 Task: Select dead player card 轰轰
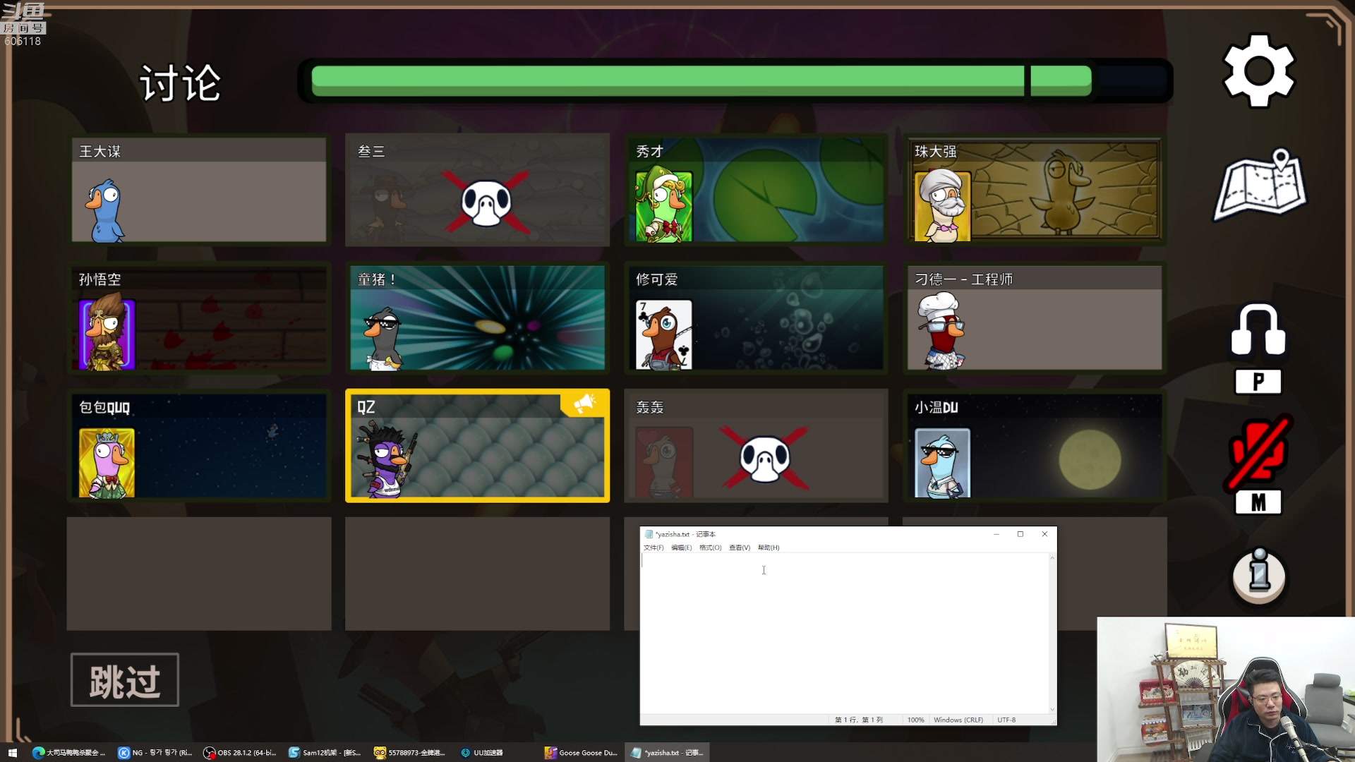click(756, 445)
